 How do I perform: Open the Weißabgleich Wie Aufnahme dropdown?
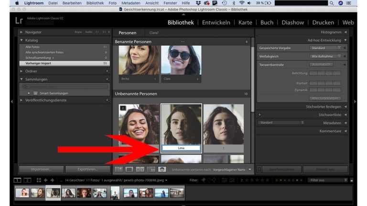[325, 56]
